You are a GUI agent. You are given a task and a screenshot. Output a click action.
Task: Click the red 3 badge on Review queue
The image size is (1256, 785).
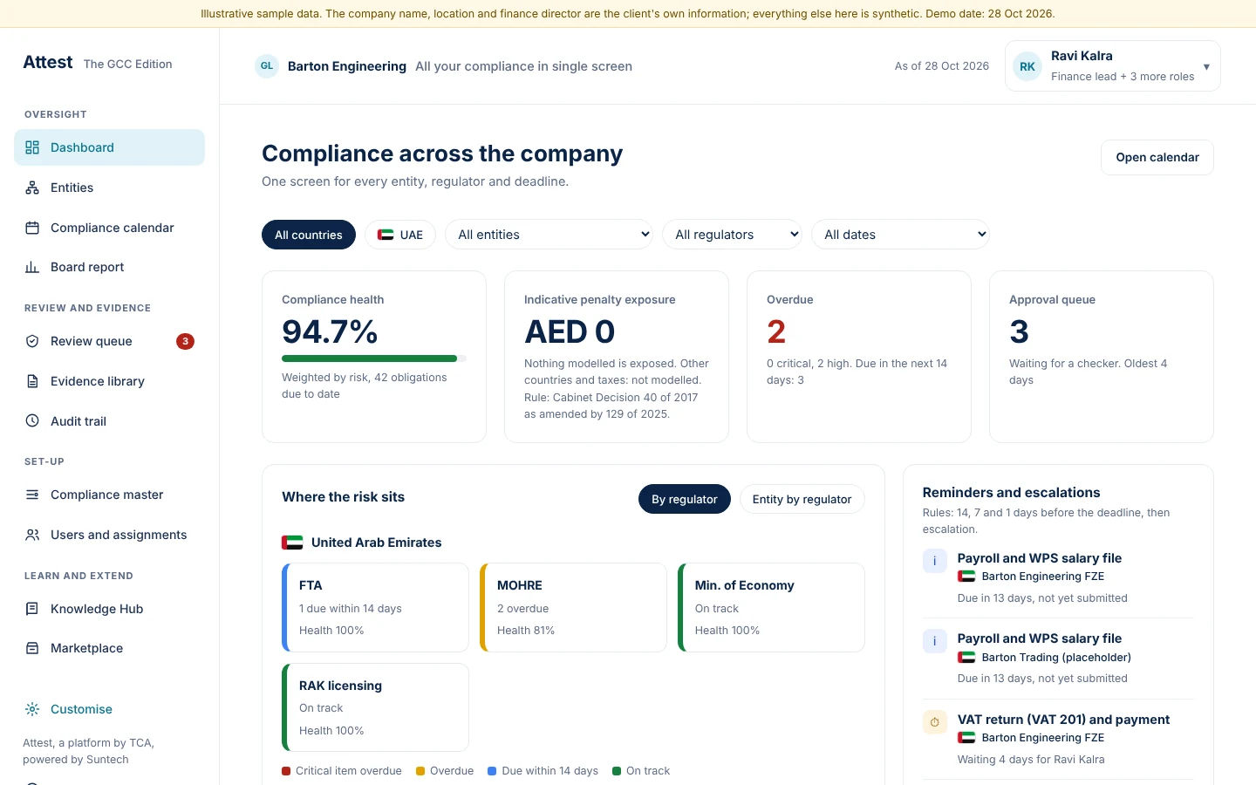[x=185, y=341]
